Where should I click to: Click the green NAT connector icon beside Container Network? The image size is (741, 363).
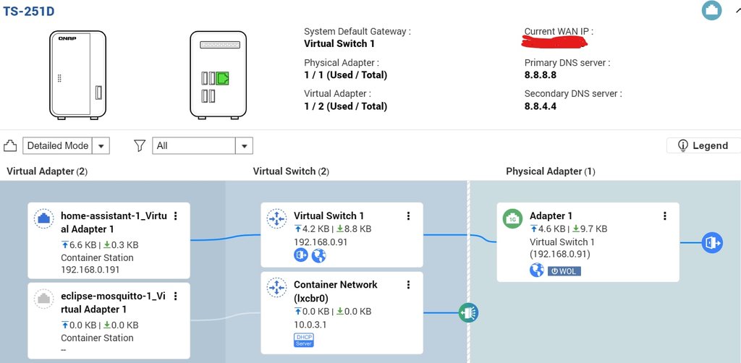tap(468, 312)
